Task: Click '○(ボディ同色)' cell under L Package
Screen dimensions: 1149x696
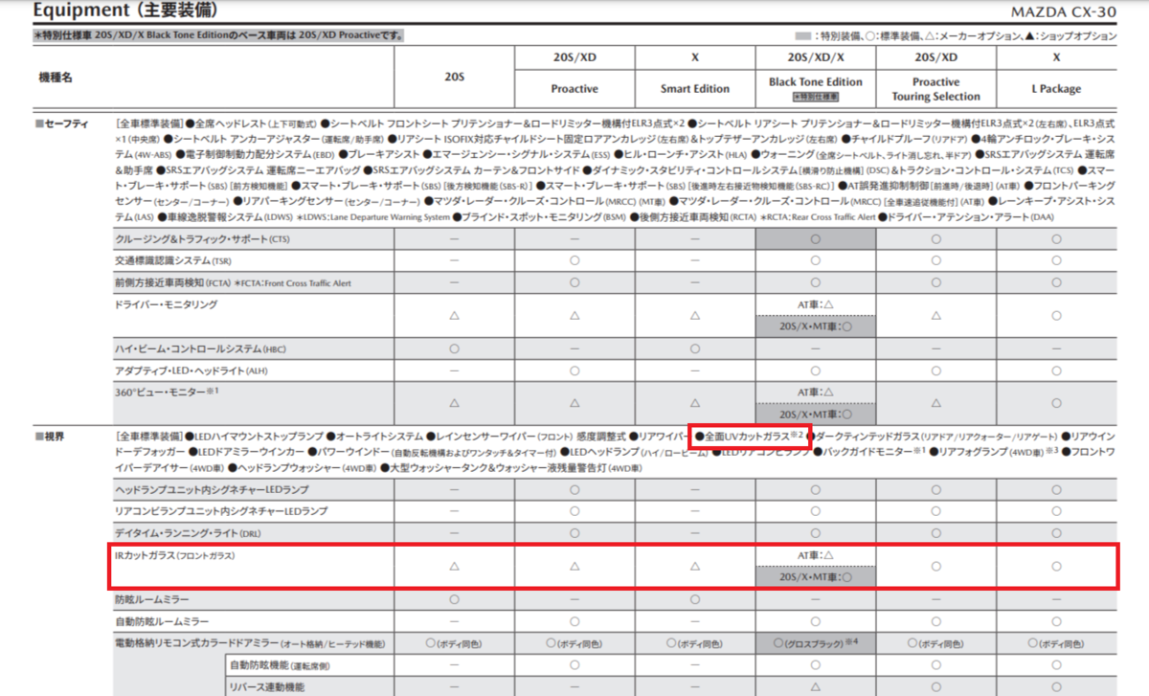Action: [x=1056, y=643]
